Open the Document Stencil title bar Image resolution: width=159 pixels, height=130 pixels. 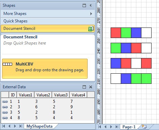(x=48, y=29)
